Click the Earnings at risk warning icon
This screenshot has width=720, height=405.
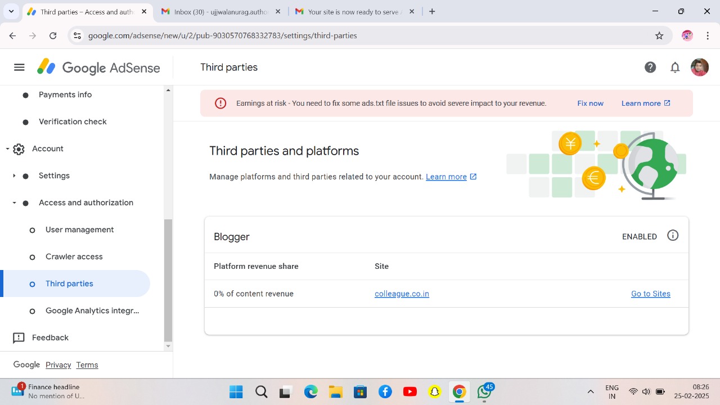coord(220,103)
